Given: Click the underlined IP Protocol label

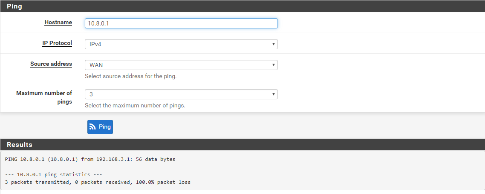Looking at the screenshot, I should 57,43.
